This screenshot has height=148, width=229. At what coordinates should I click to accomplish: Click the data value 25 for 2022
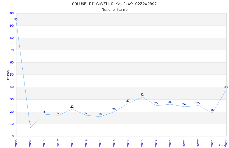coord(198,103)
